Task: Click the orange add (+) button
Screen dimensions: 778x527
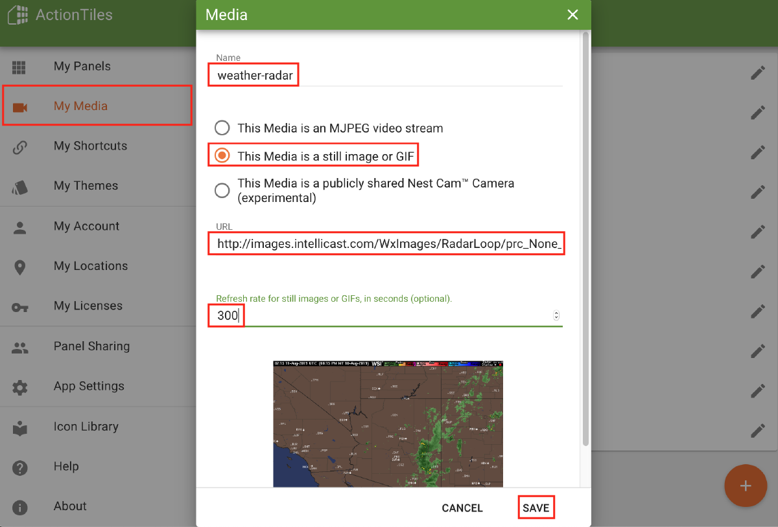Action: pyautogui.click(x=745, y=486)
